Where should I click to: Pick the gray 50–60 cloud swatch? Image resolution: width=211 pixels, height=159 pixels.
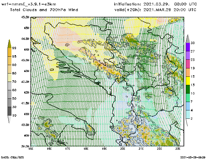point(9,94)
